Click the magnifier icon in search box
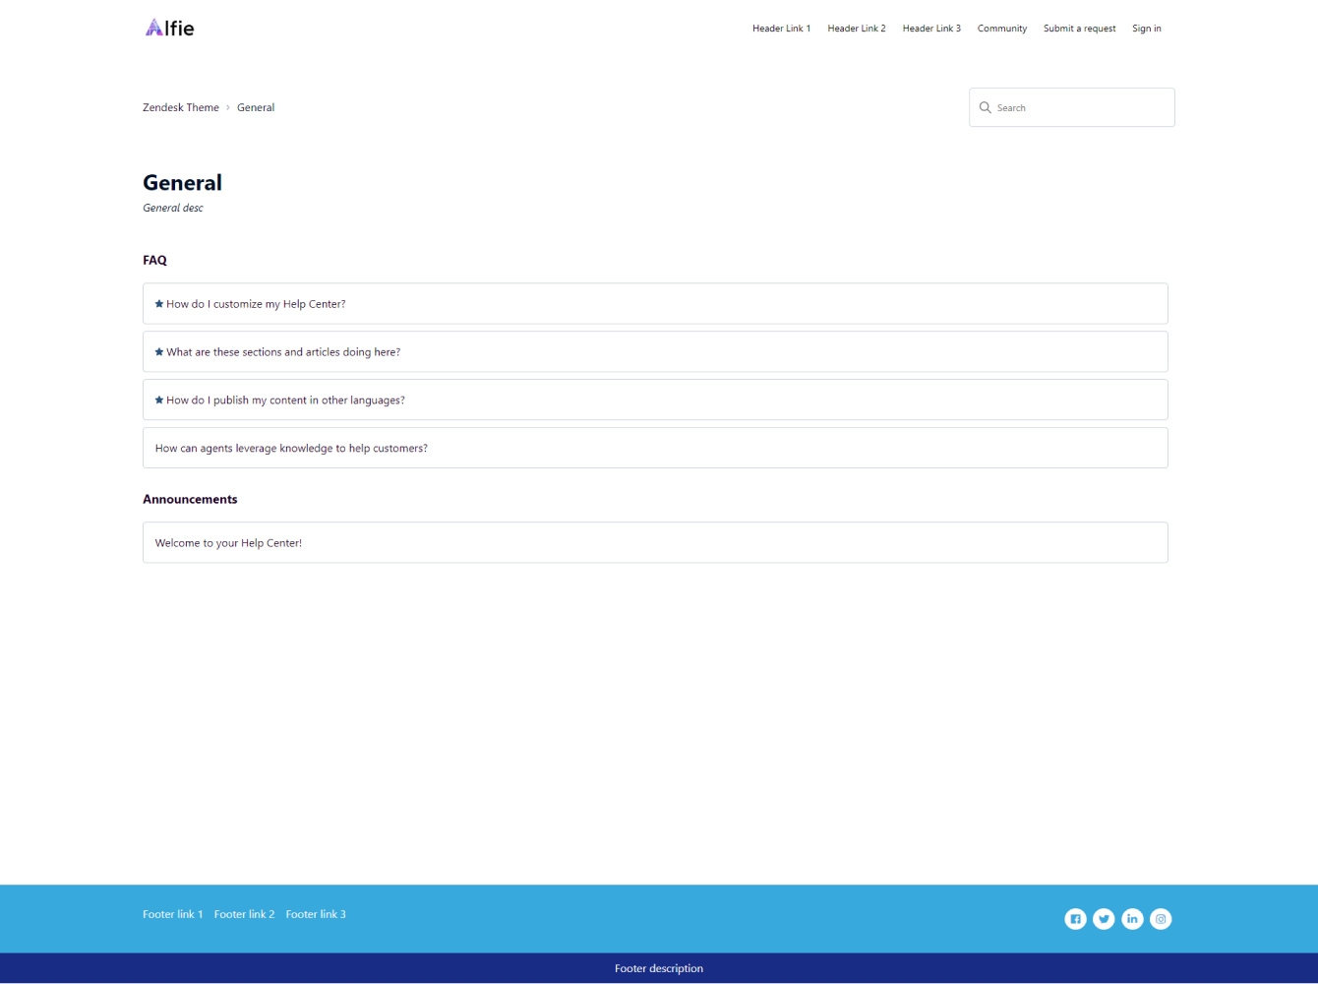The height and width of the screenshot is (984, 1318). point(985,107)
